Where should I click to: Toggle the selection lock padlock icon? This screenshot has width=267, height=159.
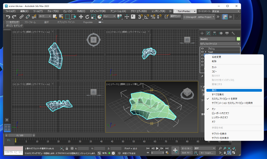click(x=67, y=148)
